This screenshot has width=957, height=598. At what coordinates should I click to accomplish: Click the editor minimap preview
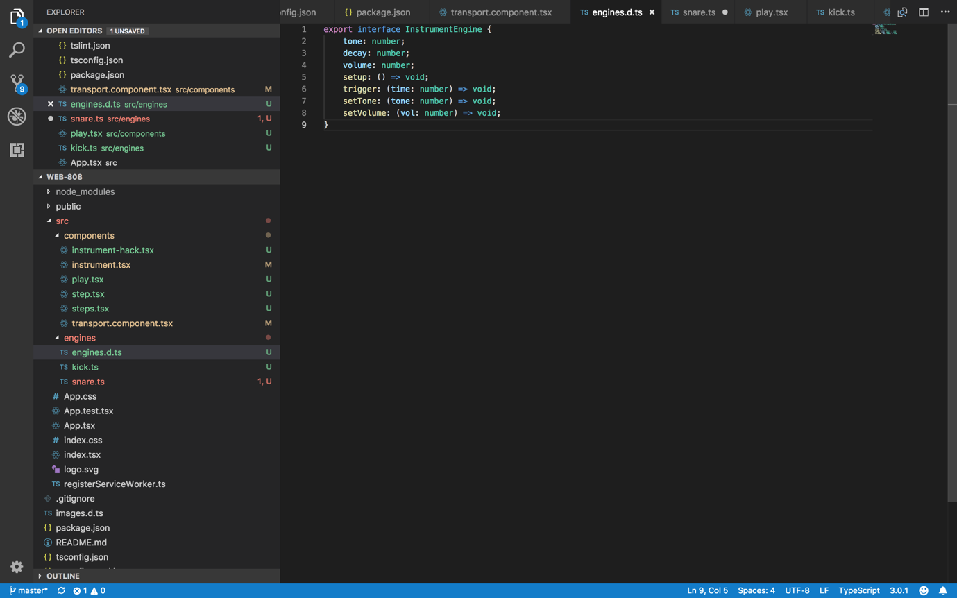coord(885,29)
